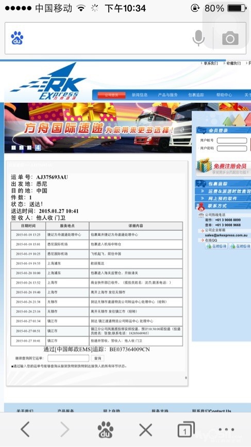Open tabs switcher showing 1

(x=186, y=429)
